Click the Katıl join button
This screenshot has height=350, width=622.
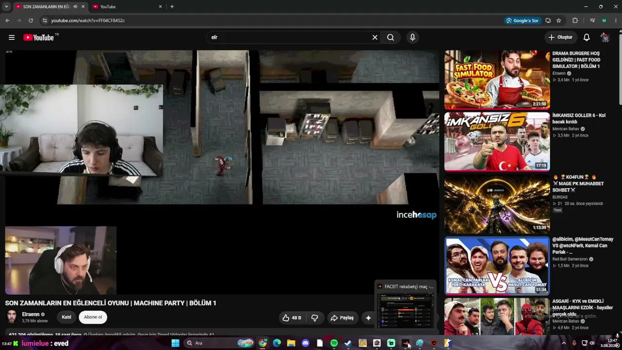(x=67, y=317)
